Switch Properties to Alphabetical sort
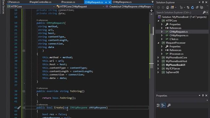The width and height of the screenshot is (210, 118). pyautogui.click(x=163, y=105)
